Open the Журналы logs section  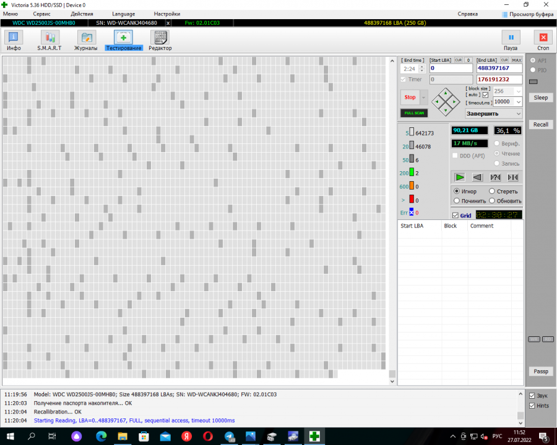pyautogui.click(x=85, y=40)
